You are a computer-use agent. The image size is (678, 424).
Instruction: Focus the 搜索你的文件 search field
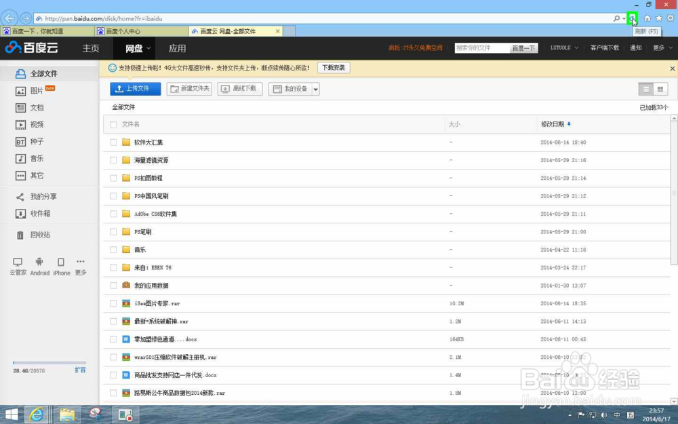[x=482, y=48]
